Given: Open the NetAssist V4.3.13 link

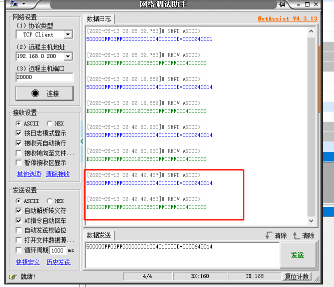Looking at the screenshot, I should (x=287, y=19).
